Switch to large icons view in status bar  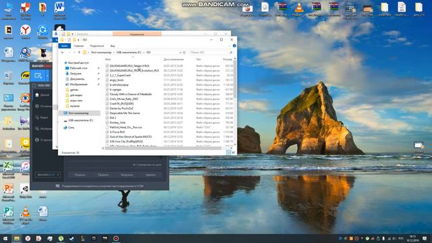(234, 153)
